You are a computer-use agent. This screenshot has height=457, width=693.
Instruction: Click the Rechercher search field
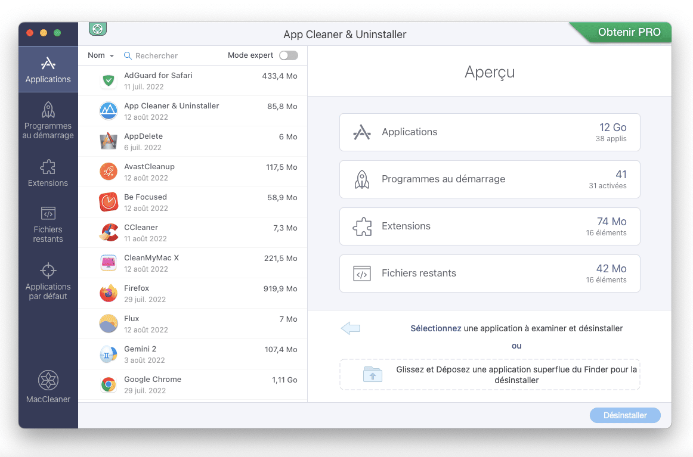pyautogui.click(x=173, y=55)
